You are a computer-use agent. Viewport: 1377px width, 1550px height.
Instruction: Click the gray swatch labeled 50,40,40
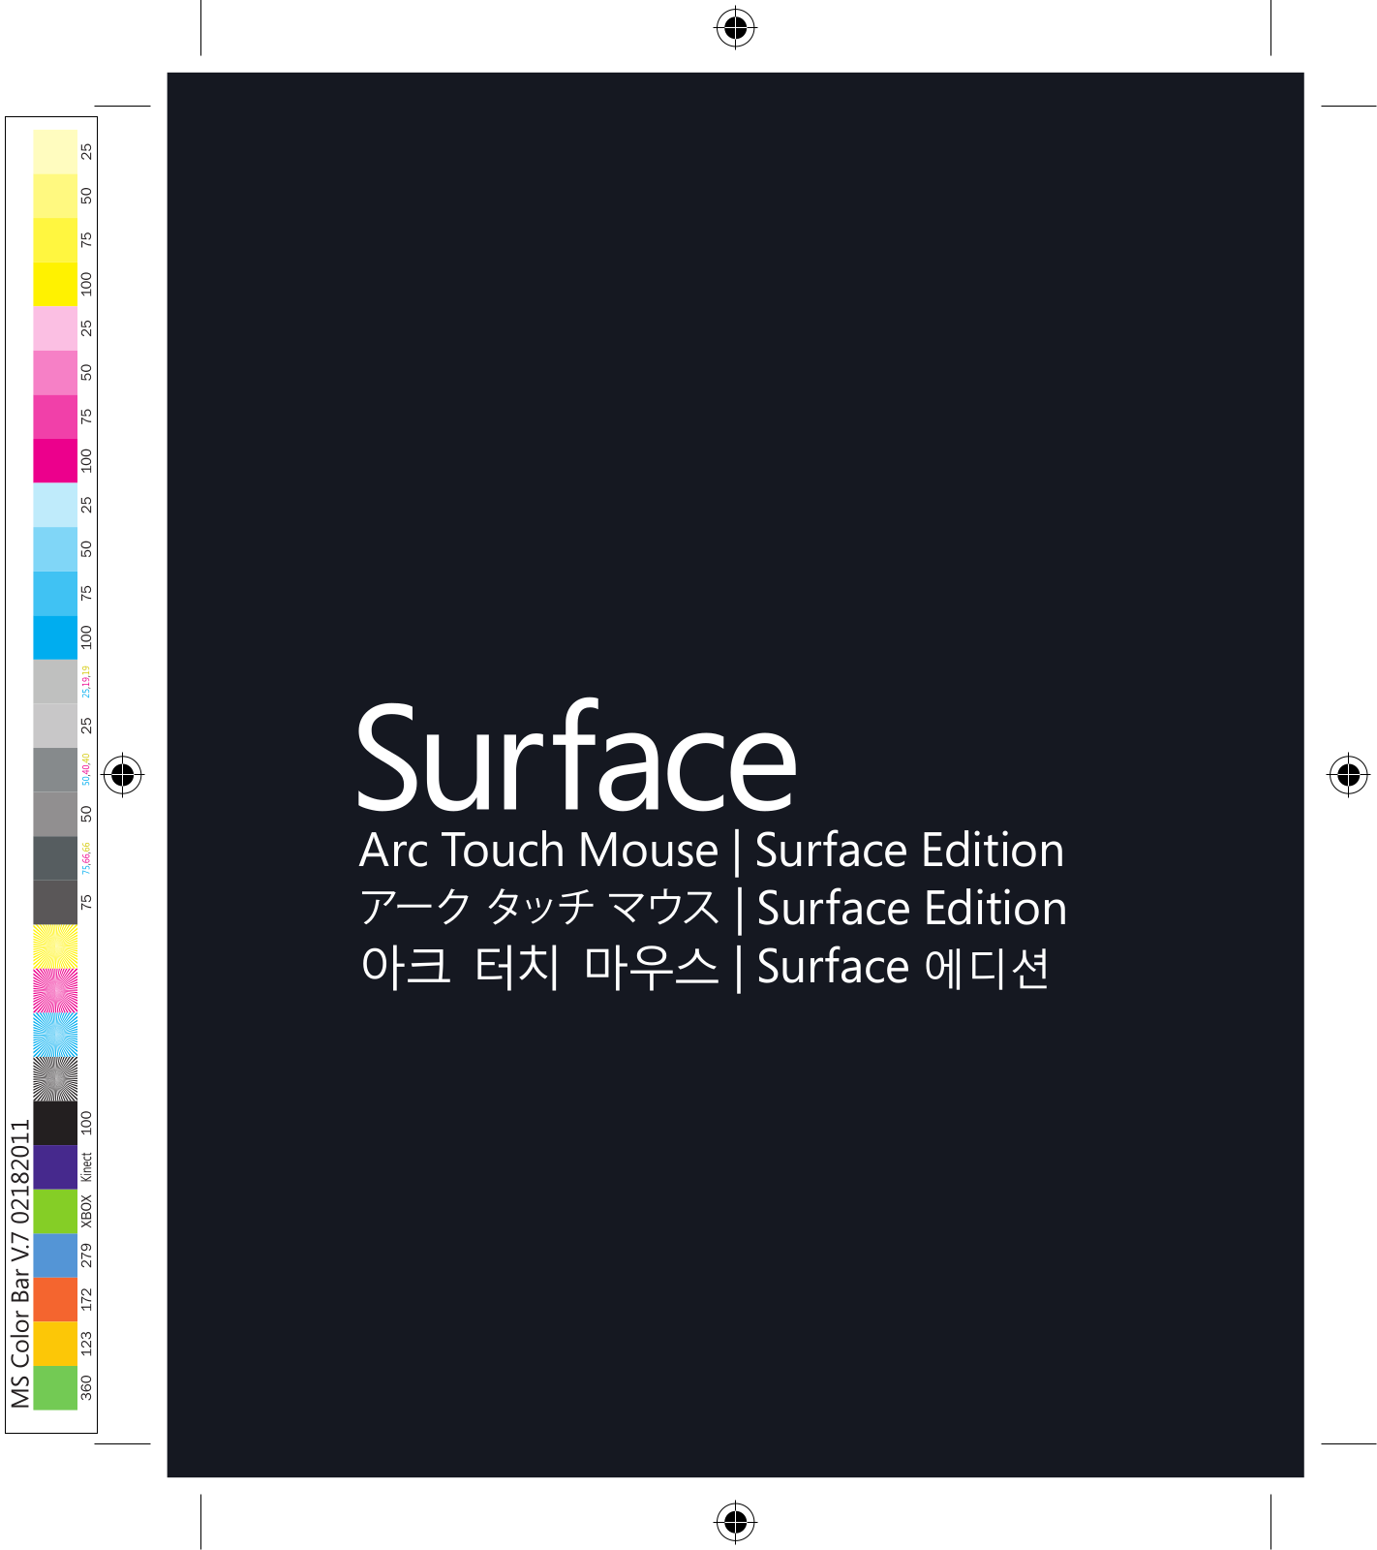[55, 770]
